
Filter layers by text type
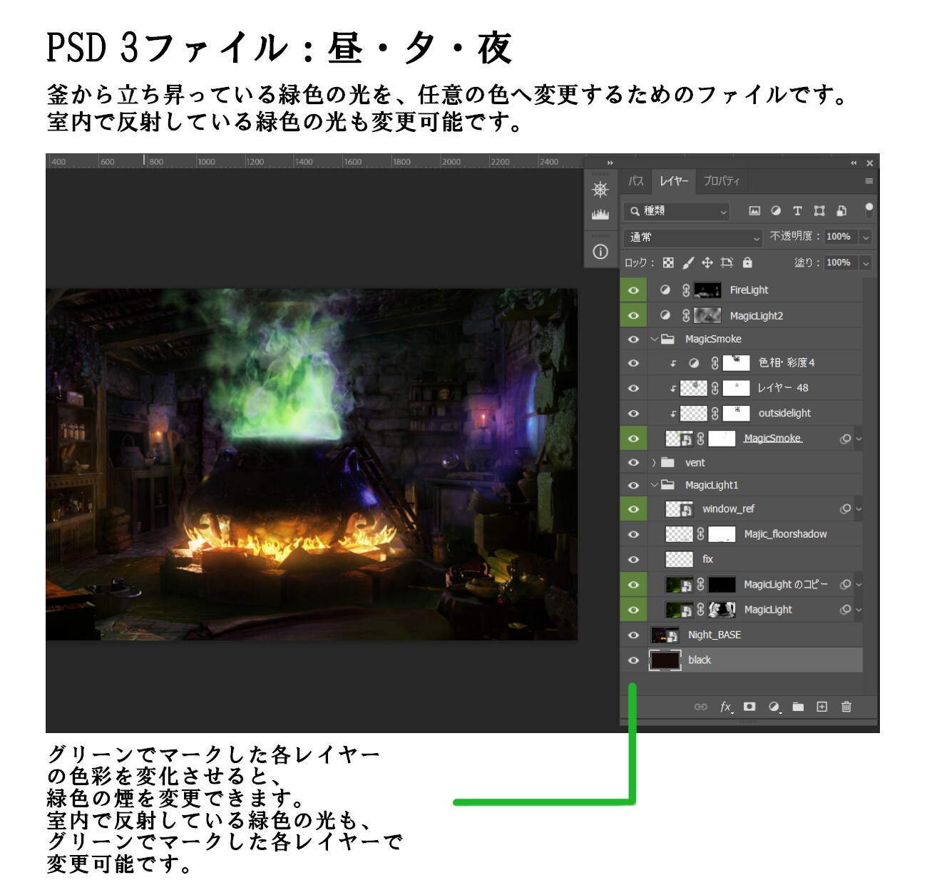[x=796, y=210]
